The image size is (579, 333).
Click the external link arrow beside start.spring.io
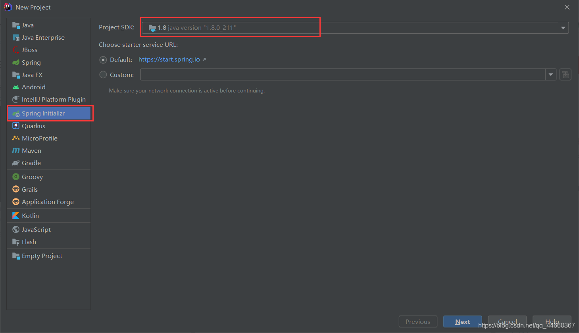204,60
